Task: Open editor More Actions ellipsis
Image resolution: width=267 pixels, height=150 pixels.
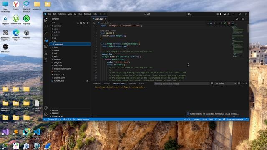Action: click(246, 19)
